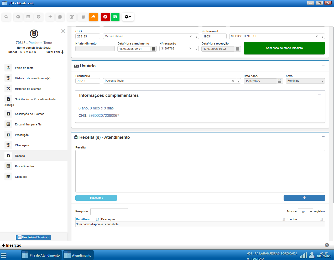The width and height of the screenshot is (334, 260).
Task: Switch to Fila de Atendimento tab
Action: 41,255
